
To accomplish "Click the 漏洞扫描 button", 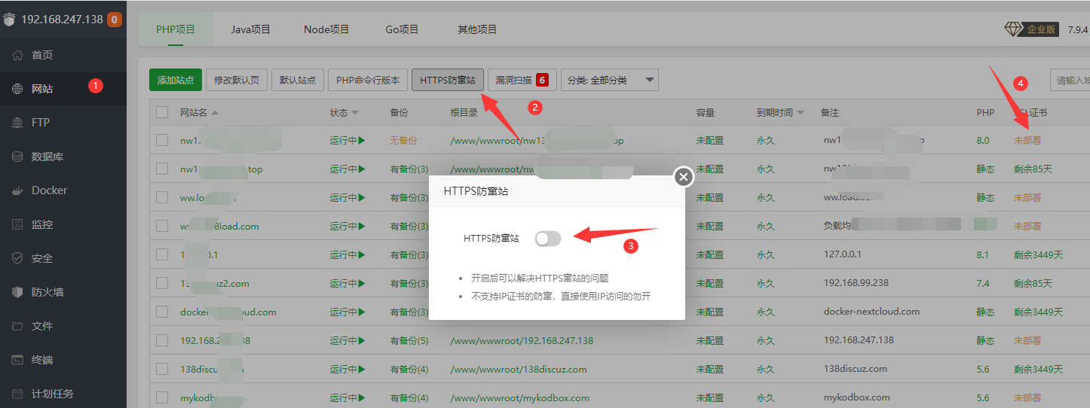I will (522, 80).
